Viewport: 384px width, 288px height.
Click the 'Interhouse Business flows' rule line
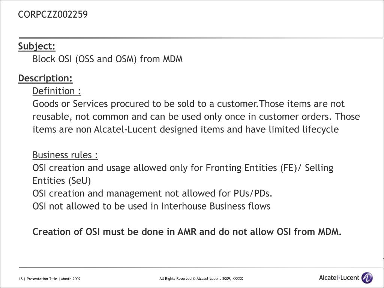point(151,206)
